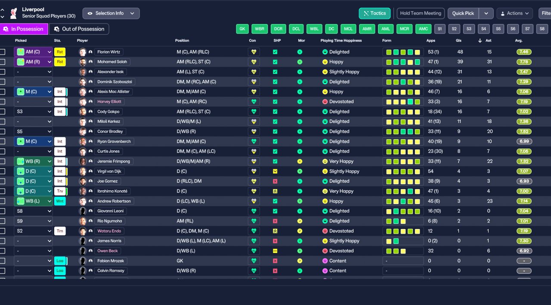This screenshot has width=551, height=305.
Task: Sort by the Avg. column header
Action: click(519, 41)
